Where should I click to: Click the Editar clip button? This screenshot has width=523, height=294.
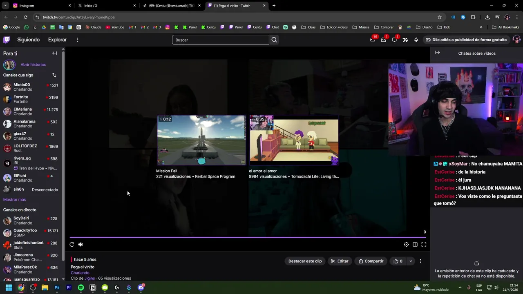tap(340, 261)
